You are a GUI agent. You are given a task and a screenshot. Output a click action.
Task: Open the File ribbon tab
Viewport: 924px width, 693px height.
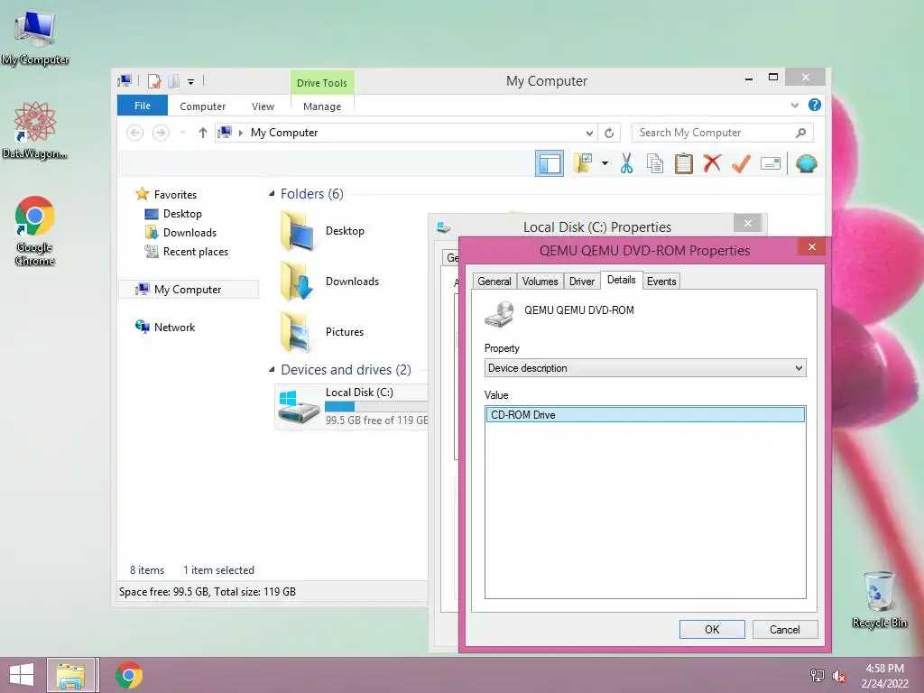click(143, 106)
